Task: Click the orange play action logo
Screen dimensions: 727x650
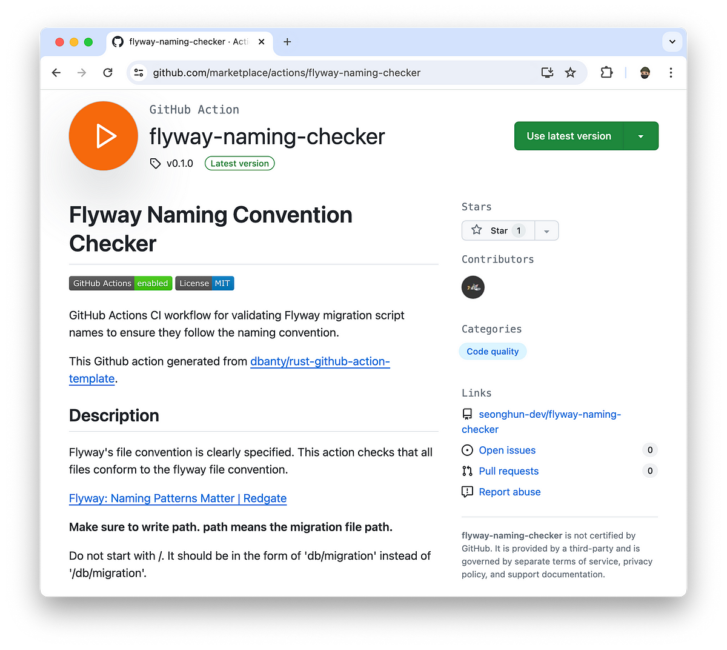Action: pos(104,136)
